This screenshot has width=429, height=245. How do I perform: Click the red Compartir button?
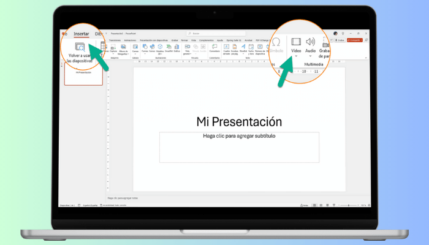click(354, 40)
